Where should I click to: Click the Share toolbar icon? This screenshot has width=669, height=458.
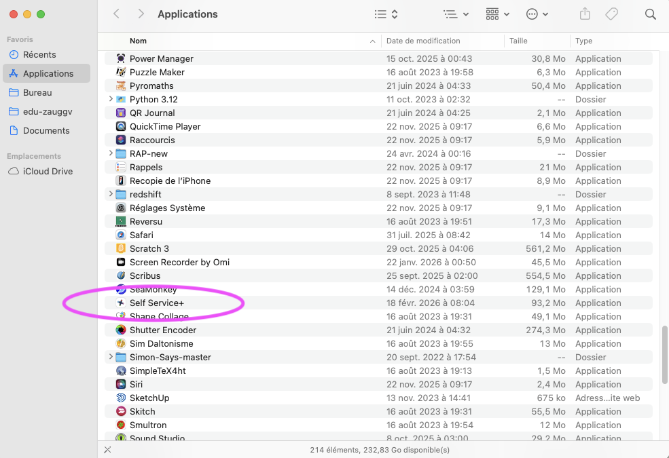coord(585,14)
